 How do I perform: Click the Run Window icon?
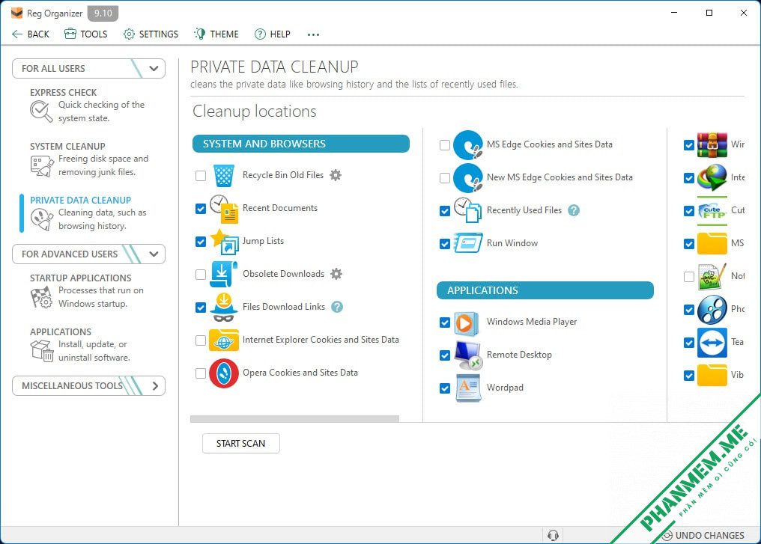[468, 243]
